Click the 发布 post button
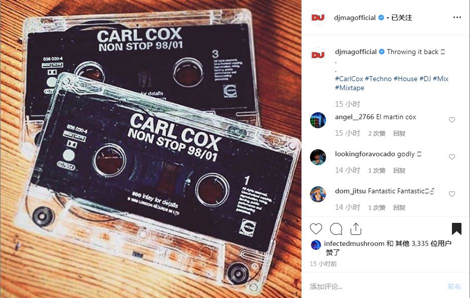This screenshot has height=298, width=470. click(x=454, y=286)
